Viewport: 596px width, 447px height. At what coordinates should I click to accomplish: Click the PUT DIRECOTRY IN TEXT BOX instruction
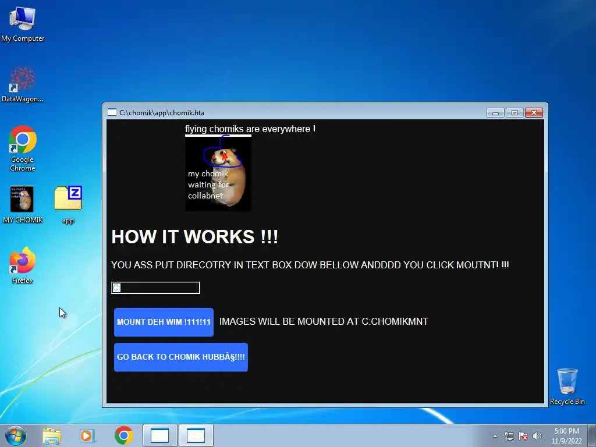click(x=310, y=265)
